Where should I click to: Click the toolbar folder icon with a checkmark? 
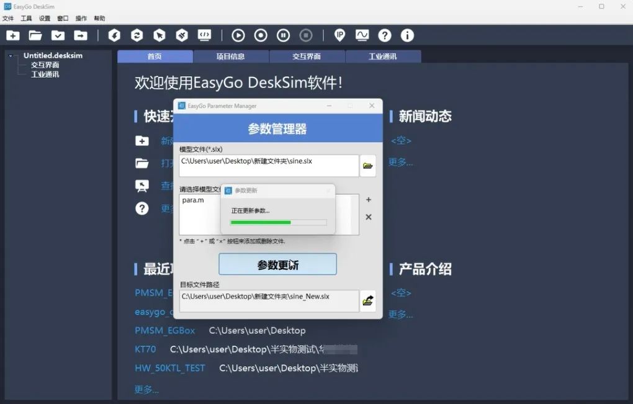click(58, 35)
